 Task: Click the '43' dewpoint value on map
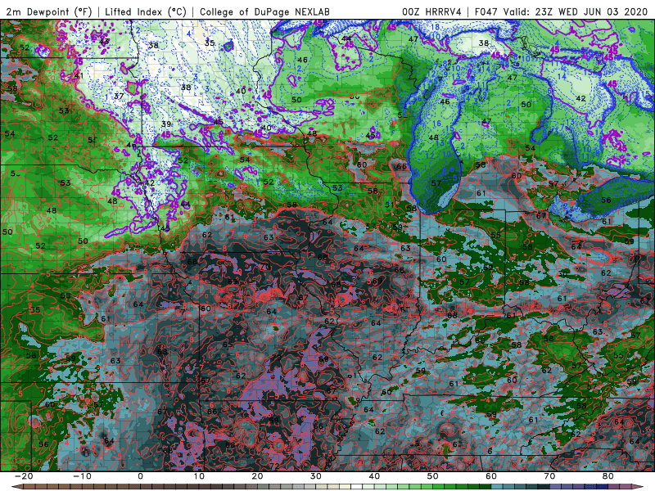coord(104,41)
